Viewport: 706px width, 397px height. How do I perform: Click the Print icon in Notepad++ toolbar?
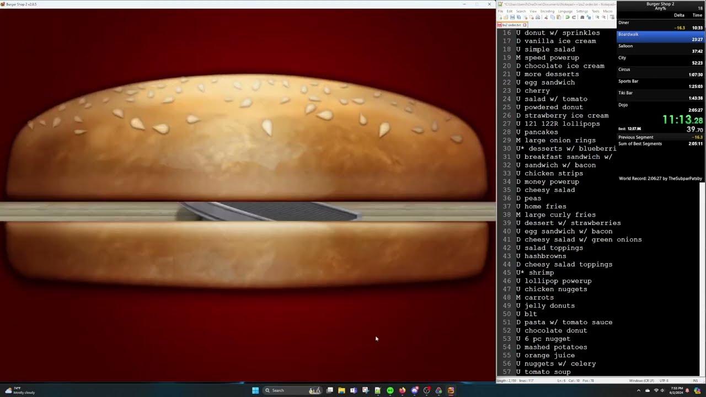click(538, 17)
